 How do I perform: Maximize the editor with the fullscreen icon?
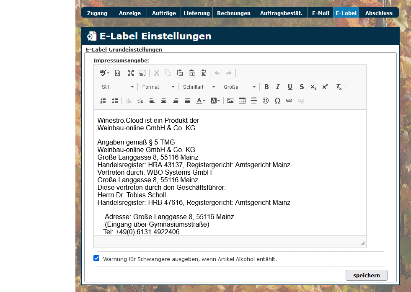pos(131,73)
